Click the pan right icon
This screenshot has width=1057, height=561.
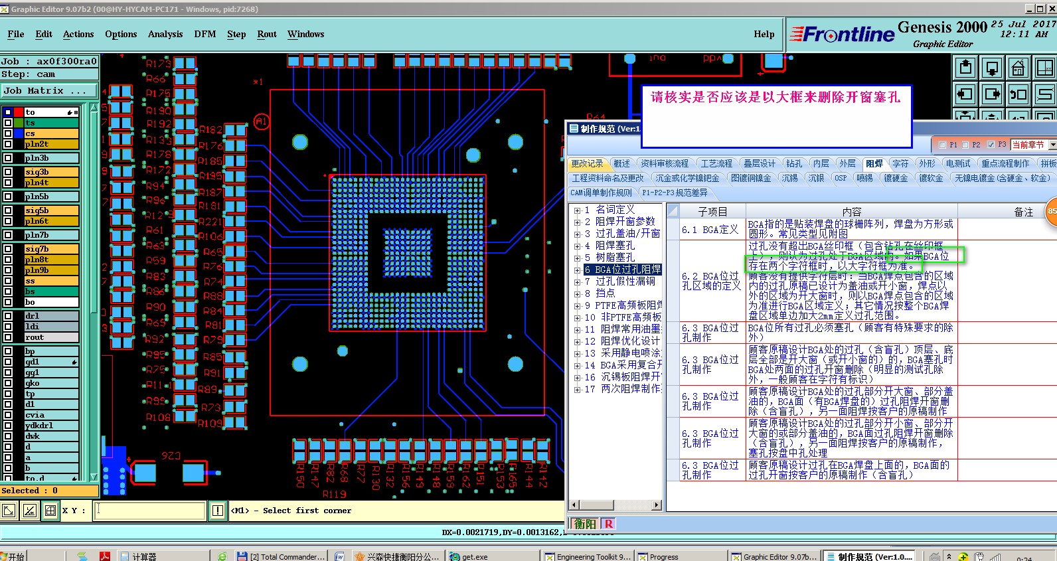[x=992, y=94]
